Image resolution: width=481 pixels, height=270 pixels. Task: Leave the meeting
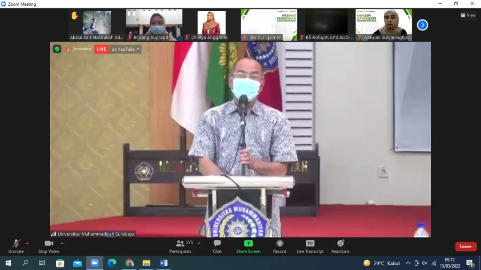coord(465,247)
